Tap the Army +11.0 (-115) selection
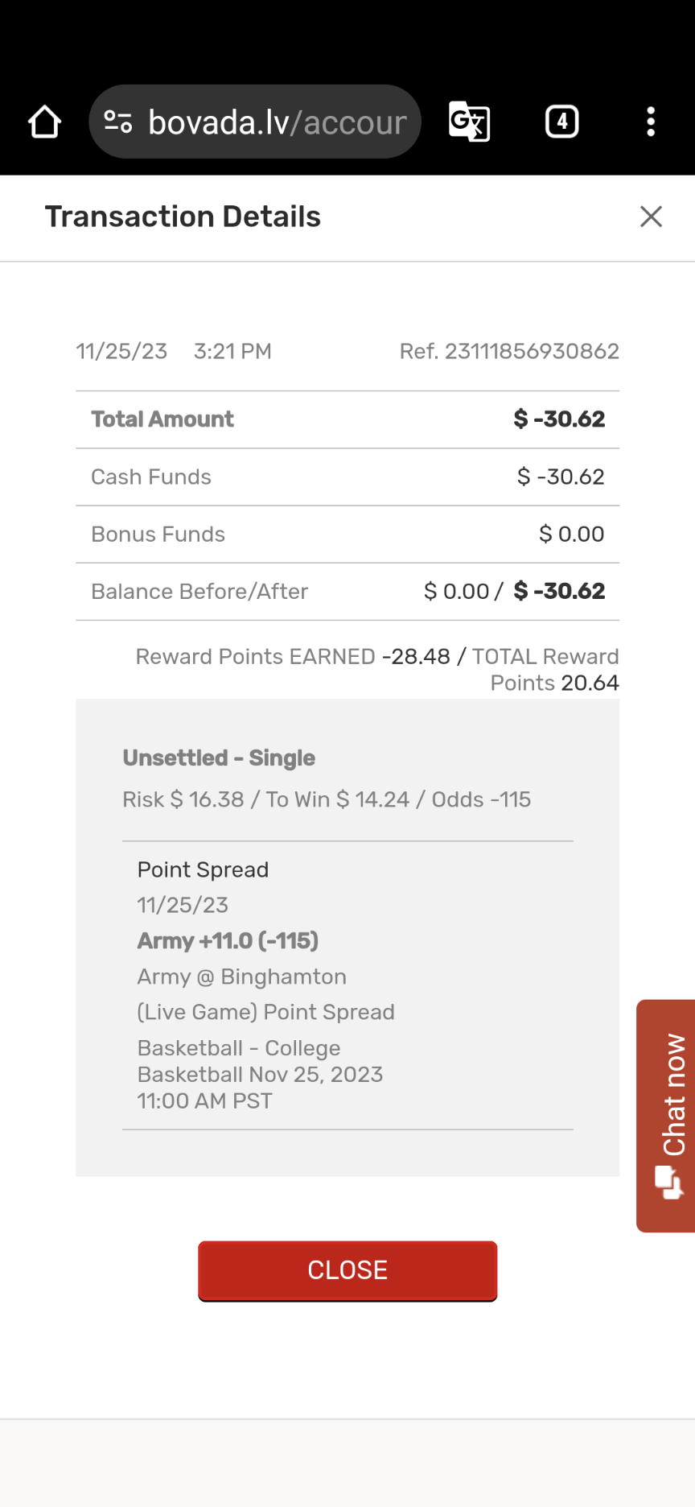The width and height of the screenshot is (695, 1507). (x=228, y=941)
